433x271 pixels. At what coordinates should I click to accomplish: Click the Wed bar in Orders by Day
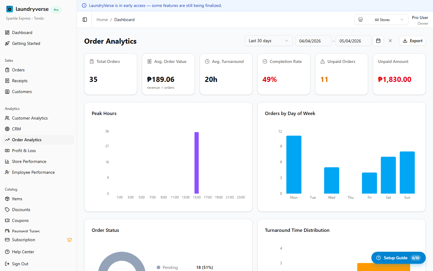332,180
